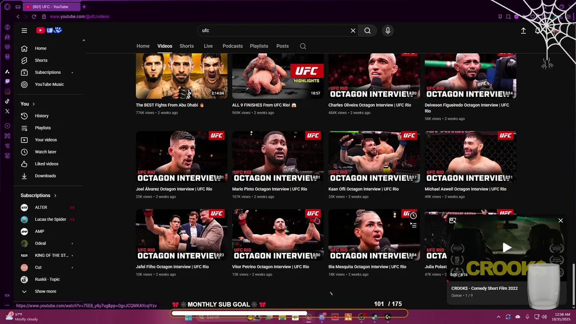Show hidden system tray icons chevron
This screenshot has width=576, height=324.
498,317
